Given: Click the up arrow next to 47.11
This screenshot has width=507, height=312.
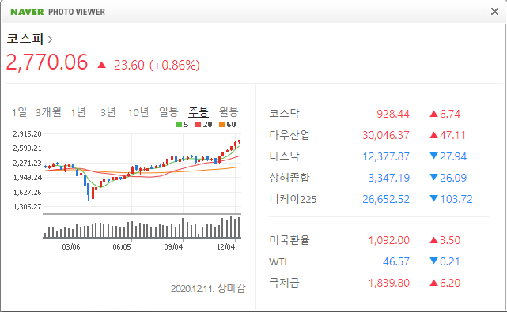Looking at the screenshot, I should pos(433,135).
